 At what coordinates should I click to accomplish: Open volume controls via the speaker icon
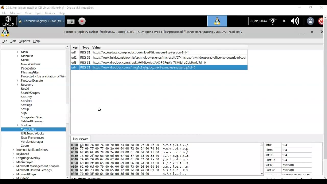point(295,21)
